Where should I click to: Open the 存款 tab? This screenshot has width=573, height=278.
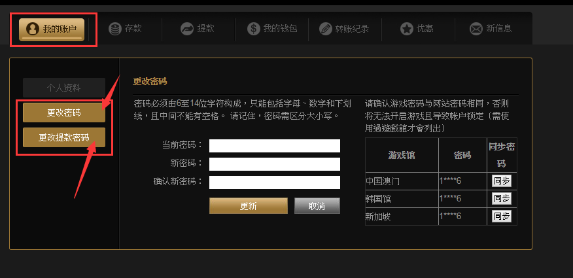coord(126,29)
